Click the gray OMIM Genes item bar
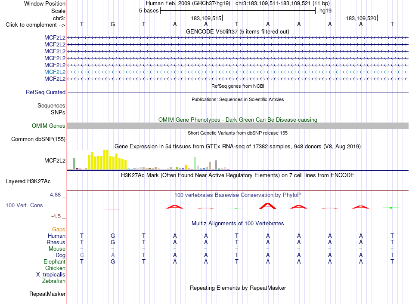Viewport: 409px width, 304px height. click(x=238, y=126)
